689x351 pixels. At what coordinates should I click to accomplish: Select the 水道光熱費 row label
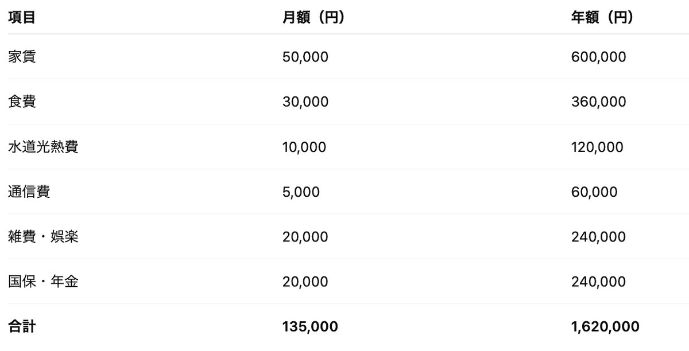43,147
